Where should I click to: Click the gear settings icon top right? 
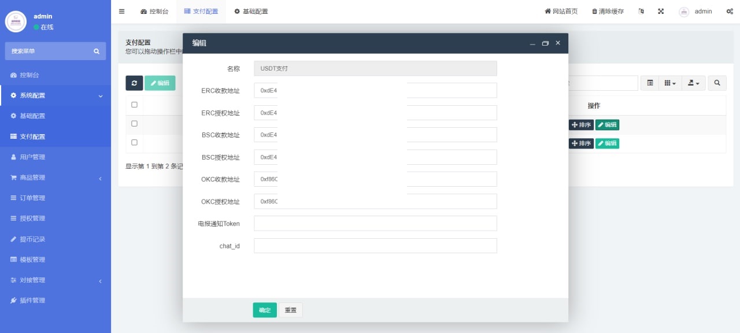coord(730,11)
